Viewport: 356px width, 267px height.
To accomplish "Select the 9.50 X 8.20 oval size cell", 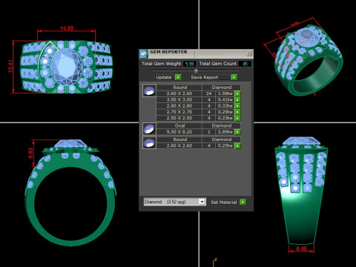I will (x=179, y=132).
